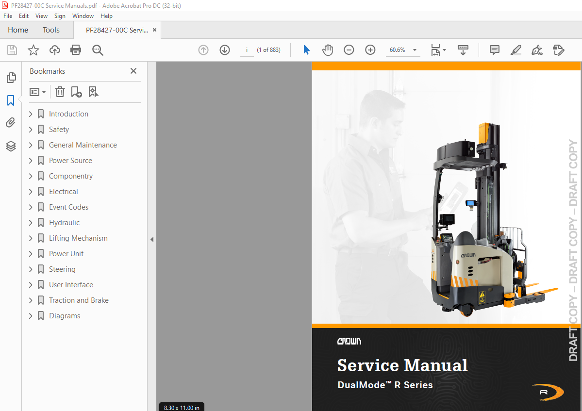This screenshot has width=582, height=411.
Task: Expand the Safety bookmark
Action: coord(31,130)
